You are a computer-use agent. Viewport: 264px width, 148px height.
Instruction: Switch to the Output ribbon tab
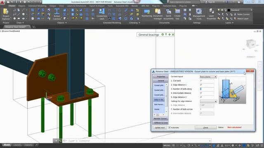53,6
